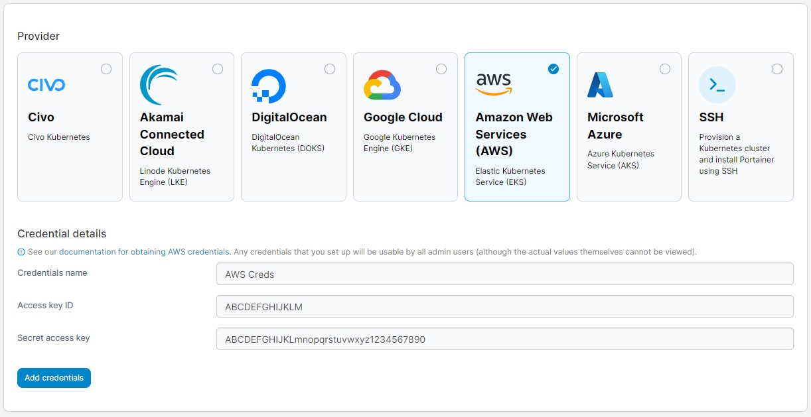The height and width of the screenshot is (417, 811).
Task: Click into the Secret access key field
Action: pos(504,339)
